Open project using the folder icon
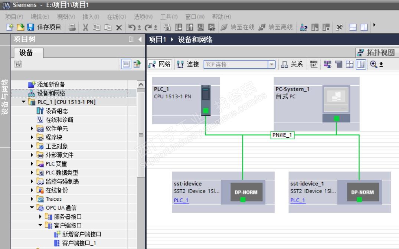This screenshot has width=399, height=249. [x=20, y=27]
